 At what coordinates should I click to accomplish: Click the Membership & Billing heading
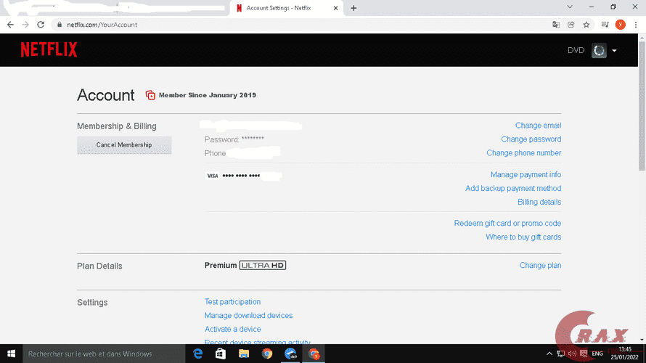117,126
